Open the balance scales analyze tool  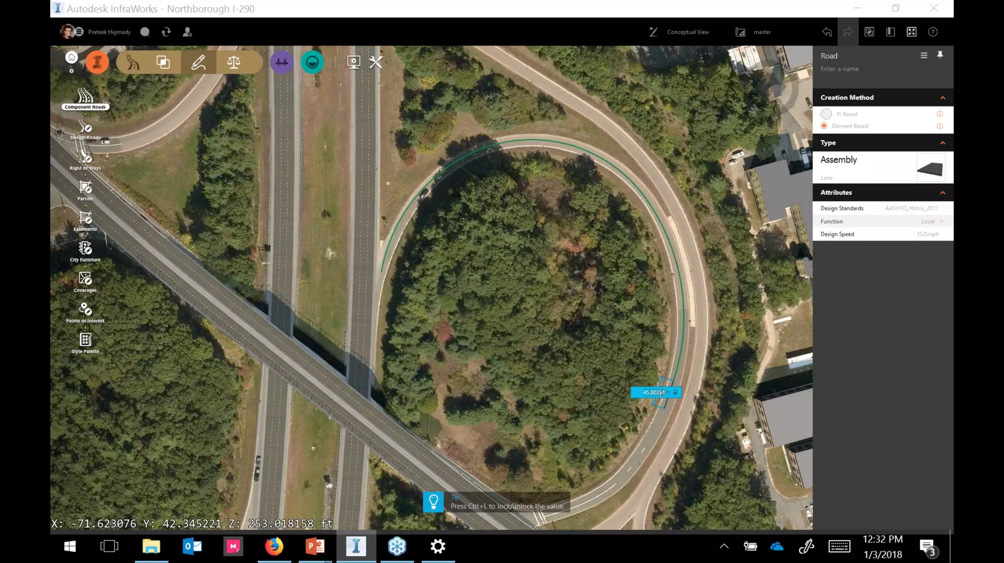tap(234, 62)
